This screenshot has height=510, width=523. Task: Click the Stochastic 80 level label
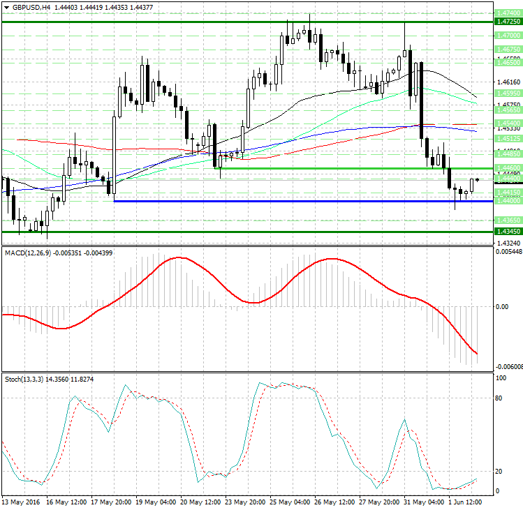[500, 398]
